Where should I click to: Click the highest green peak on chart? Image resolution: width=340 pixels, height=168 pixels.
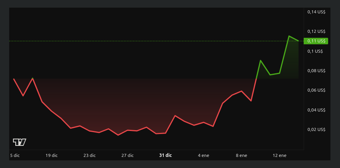(289, 36)
